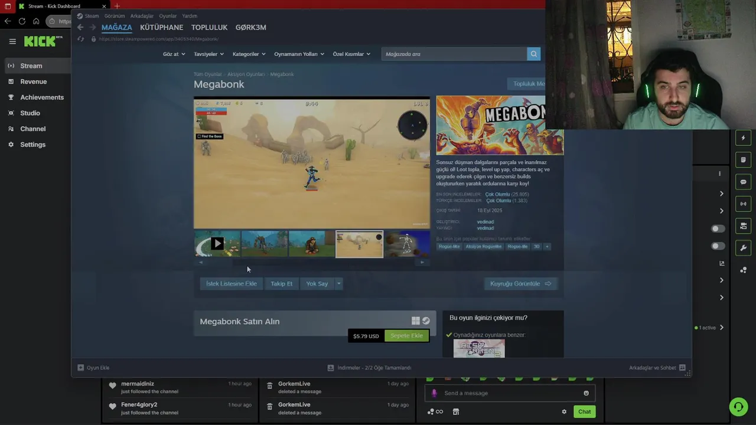Screen dimensions: 756x425
Task: Open İndirmeler downloads status
Action: [369, 368]
